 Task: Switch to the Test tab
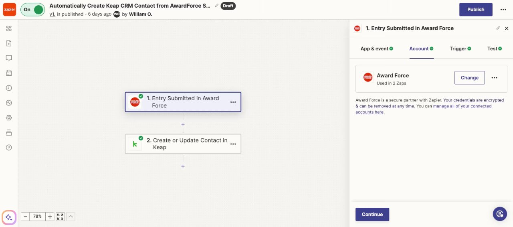pos(495,49)
